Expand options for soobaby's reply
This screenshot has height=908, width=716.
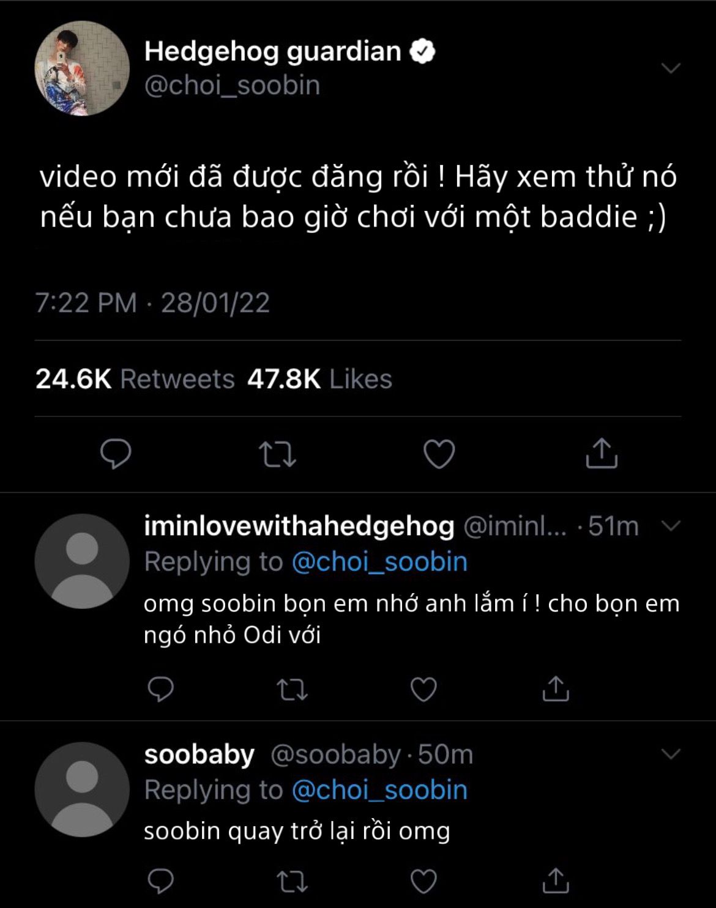[671, 754]
